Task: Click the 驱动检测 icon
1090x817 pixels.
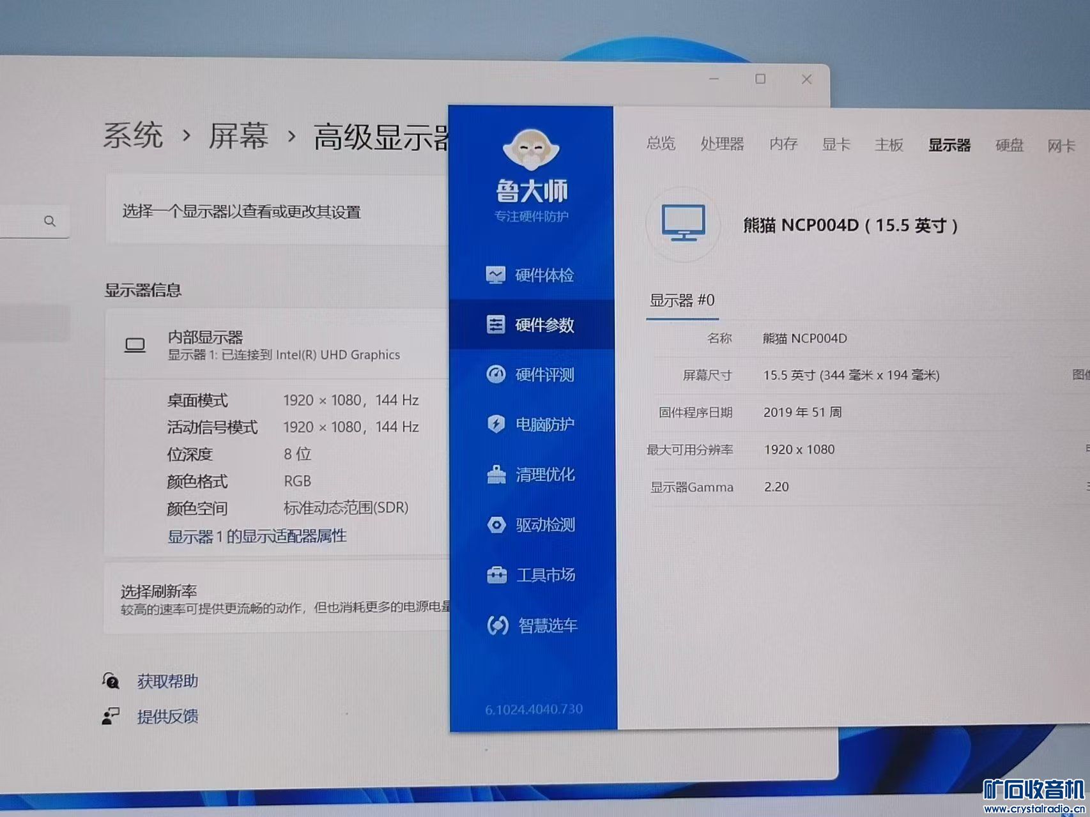Action: click(496, 524)
